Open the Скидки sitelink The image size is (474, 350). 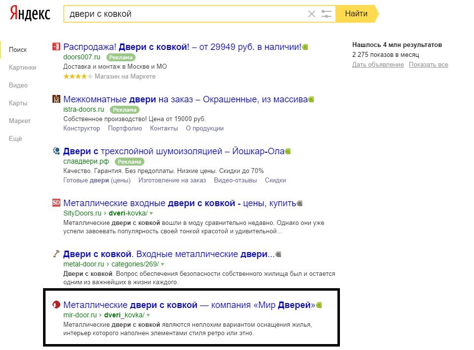(276, 180)
